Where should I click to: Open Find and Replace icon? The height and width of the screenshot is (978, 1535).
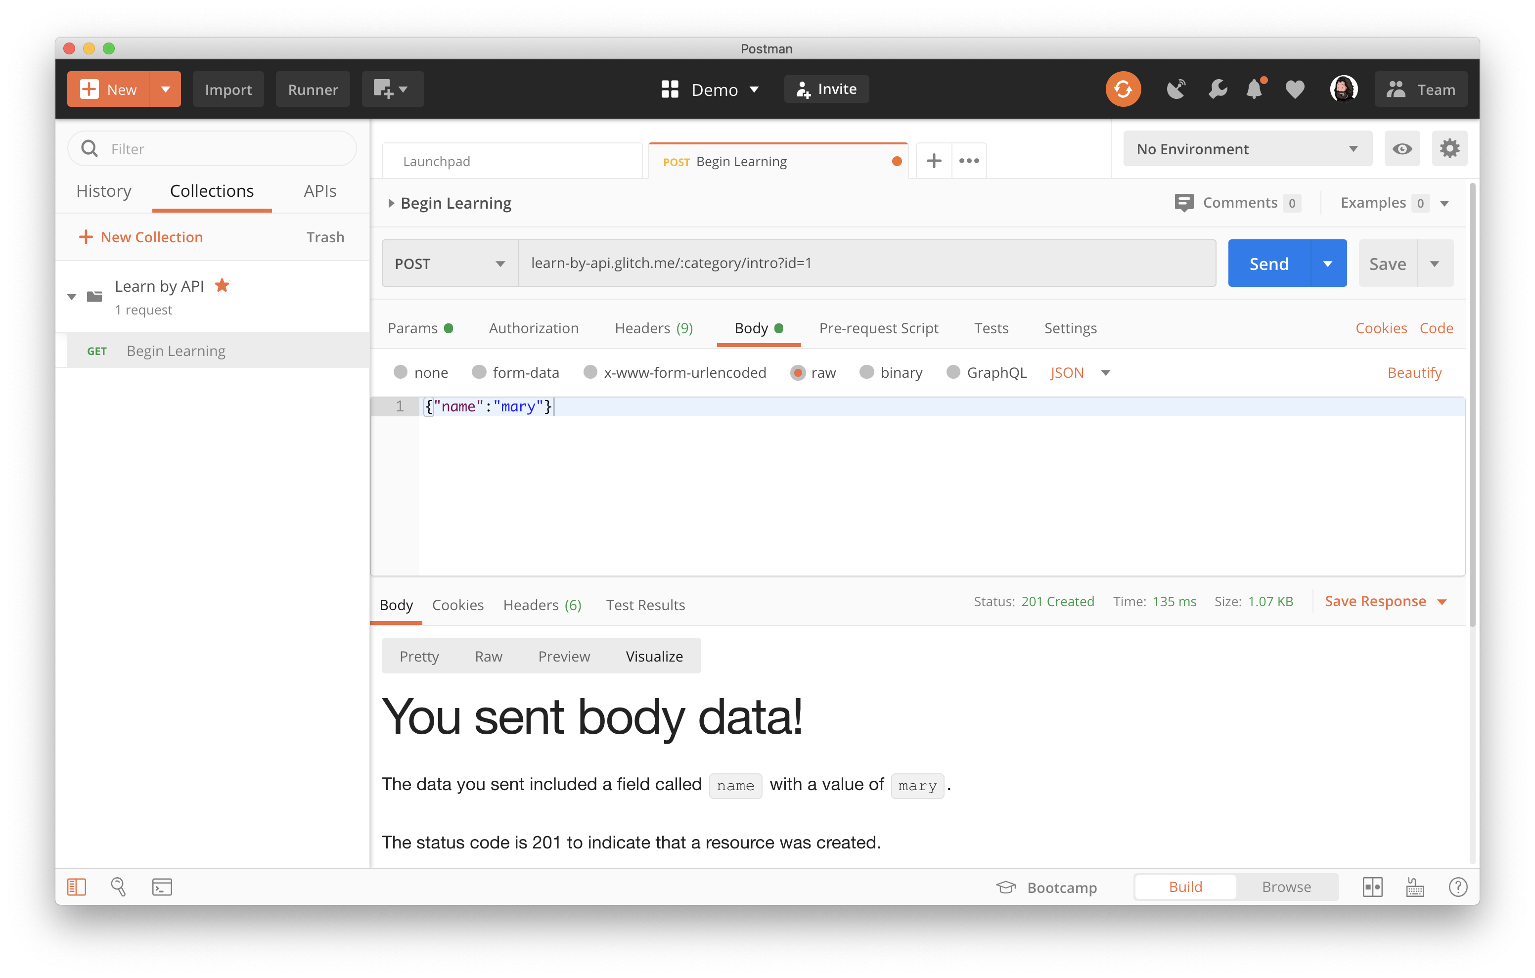(119, 887)
